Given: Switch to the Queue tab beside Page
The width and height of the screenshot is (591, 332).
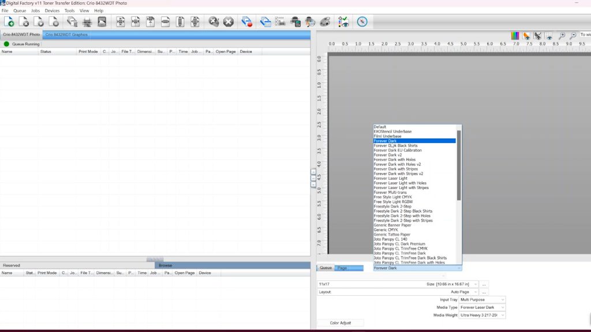Looking at the screenshot, I should pyautogui.click(x=326, y=268).
